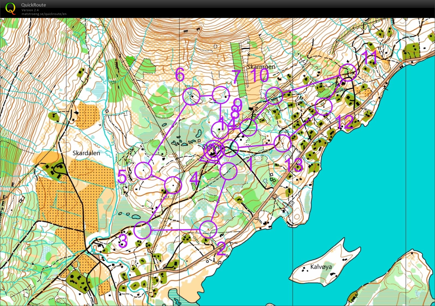Open the matstroeng.se/quickroute/en link
Image resolution: width=435 pixels, height=306 pixels.
[x=44, y=14]
